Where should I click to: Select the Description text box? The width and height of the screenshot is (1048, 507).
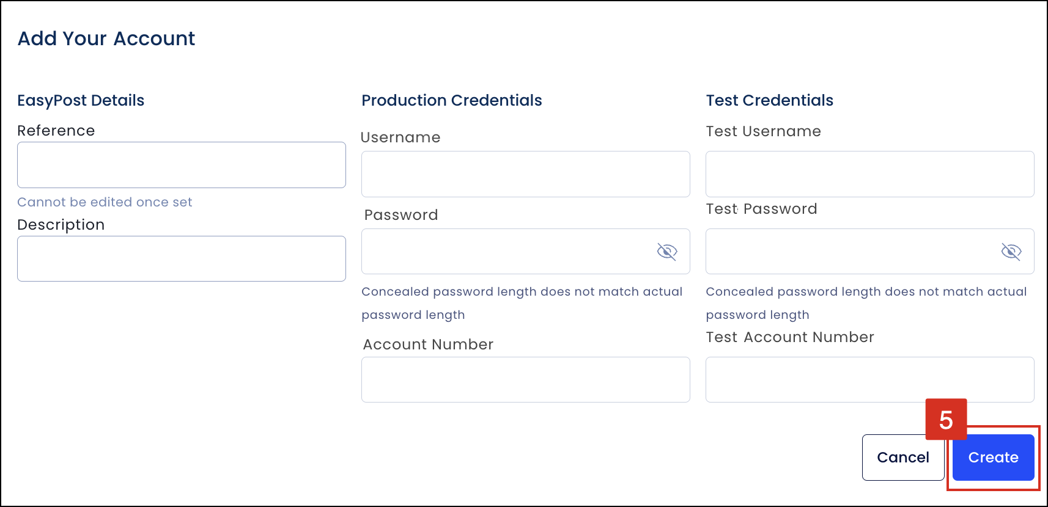click(182, 259)
